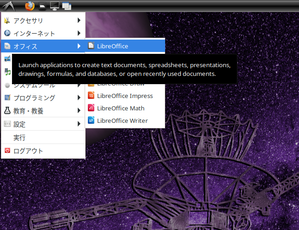Click the music note multimedia category icon
This screenshot has width=299, height=230.
[x=7, y=72]
